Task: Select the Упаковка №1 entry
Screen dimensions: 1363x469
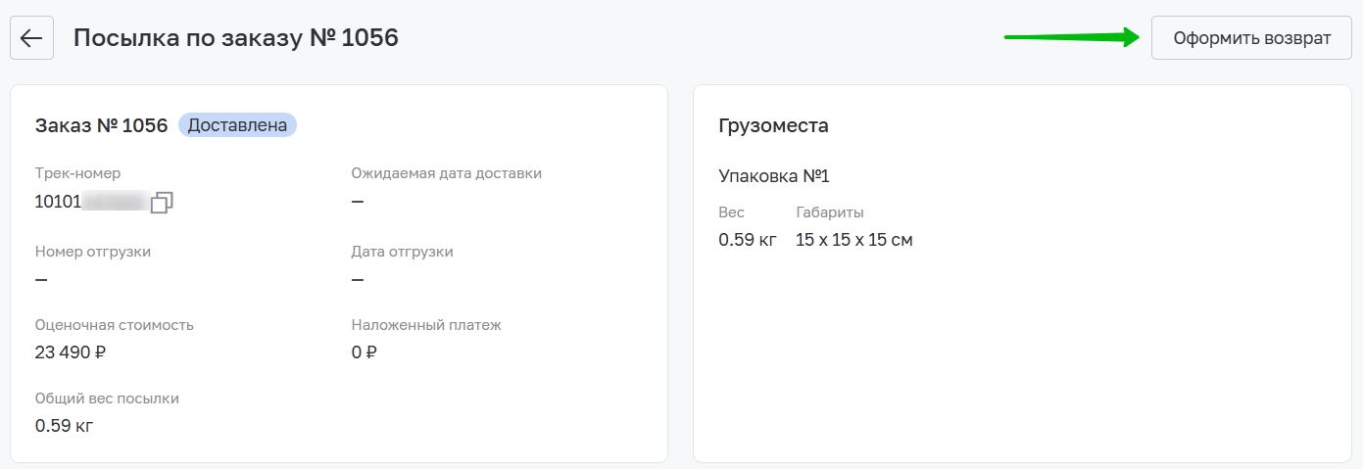Action: pyautogui.click(x=774, y=176)
